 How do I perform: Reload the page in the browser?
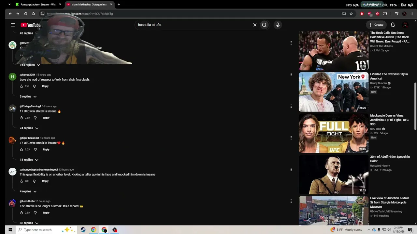coord(25,14)
